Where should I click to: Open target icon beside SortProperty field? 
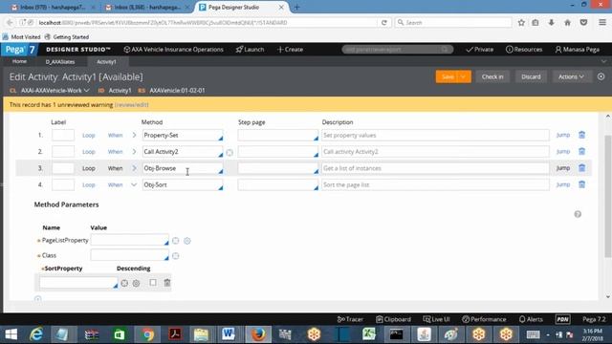(124, 283)
